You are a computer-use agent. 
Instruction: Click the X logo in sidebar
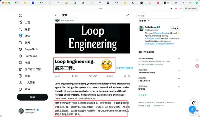click(x=20, y=15)
